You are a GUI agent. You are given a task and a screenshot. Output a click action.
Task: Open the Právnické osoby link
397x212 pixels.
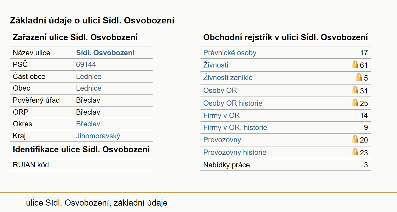[230, 53]
